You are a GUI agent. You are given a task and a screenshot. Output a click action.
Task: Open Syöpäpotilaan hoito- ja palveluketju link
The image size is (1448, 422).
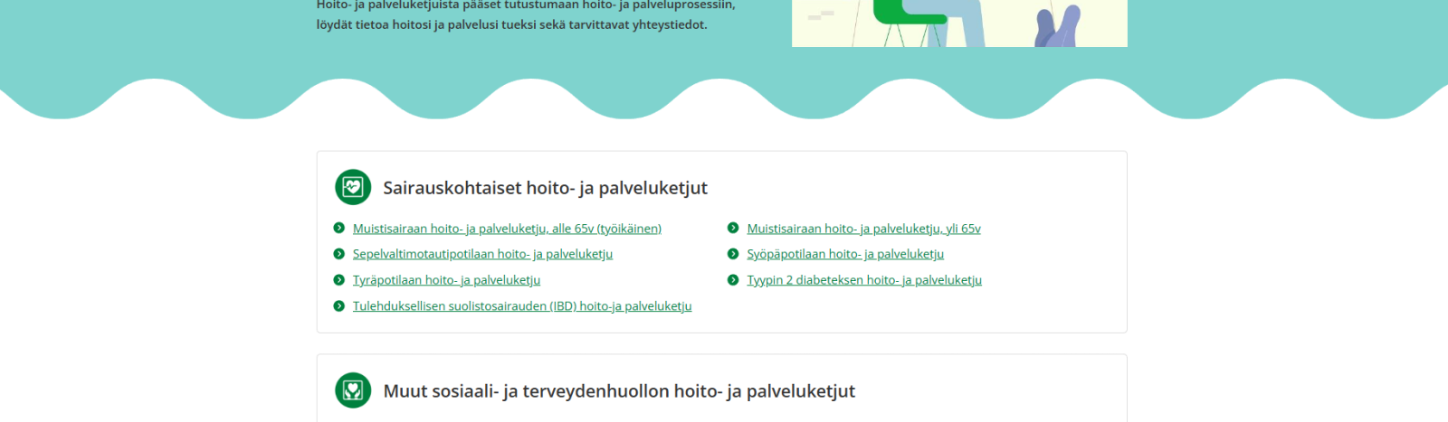coord(845,254)
